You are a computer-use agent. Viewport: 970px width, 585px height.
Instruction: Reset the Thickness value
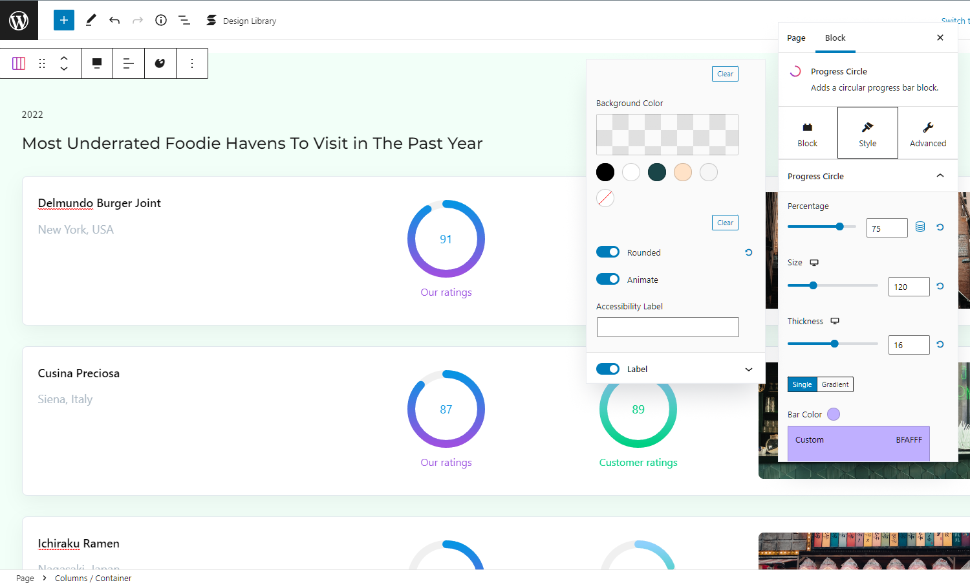point(940,344)
